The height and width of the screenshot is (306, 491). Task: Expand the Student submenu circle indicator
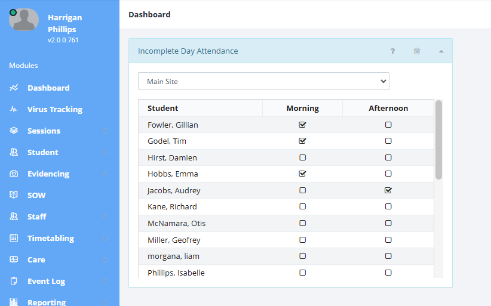coord(105,152)
